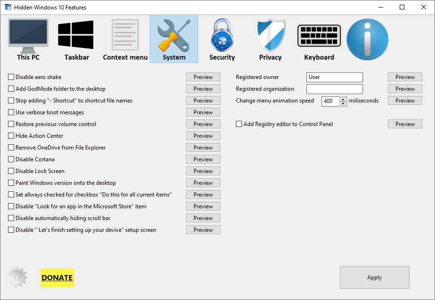This screenshot has width=435, height=300.
Task: Switch to the Taskbar section icon
Action: pyautogui.click(x=76, y=39)
